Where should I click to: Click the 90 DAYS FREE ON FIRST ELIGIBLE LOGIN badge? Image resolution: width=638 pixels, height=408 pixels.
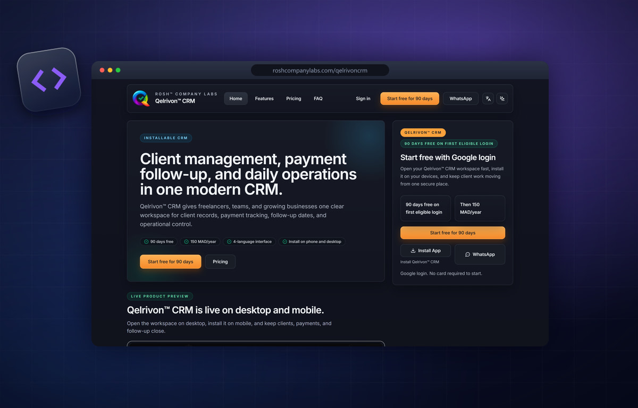449,143
